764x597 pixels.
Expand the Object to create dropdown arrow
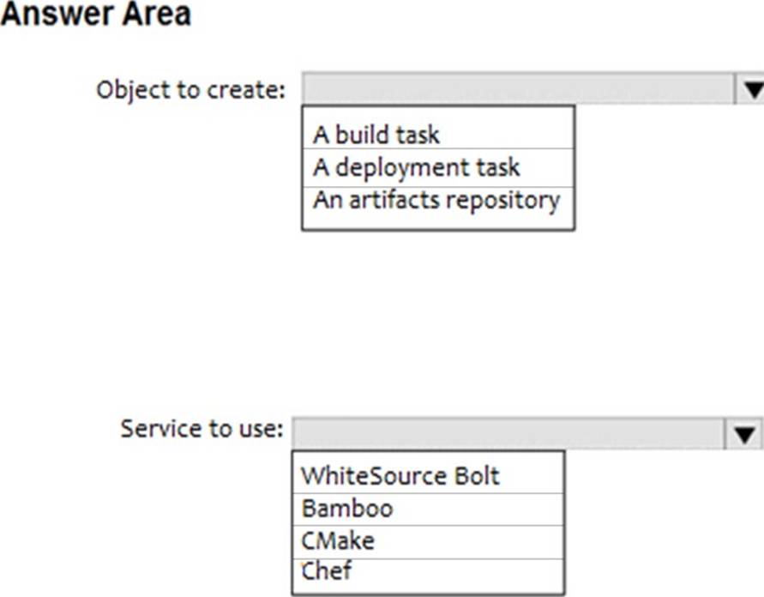coord(749,89)
